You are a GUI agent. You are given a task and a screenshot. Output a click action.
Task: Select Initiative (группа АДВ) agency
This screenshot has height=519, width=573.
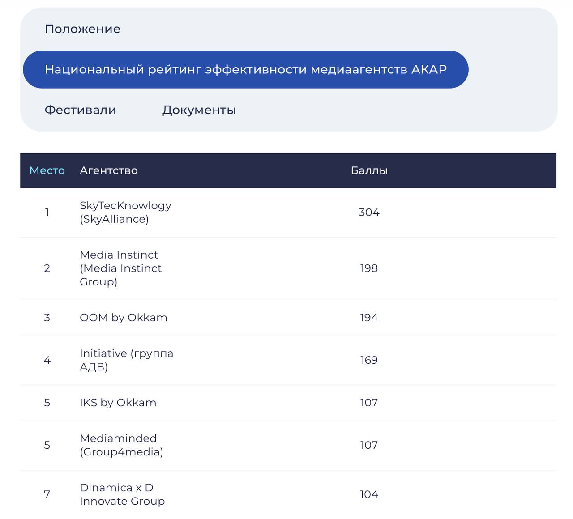pos(126,360)
